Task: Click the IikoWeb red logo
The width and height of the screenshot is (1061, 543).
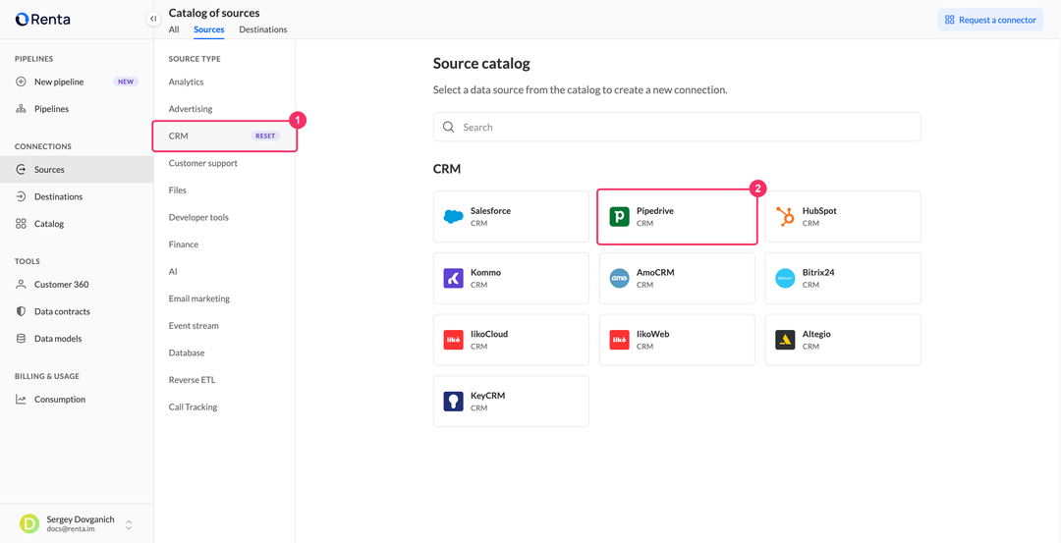Action: pos(619,340)
